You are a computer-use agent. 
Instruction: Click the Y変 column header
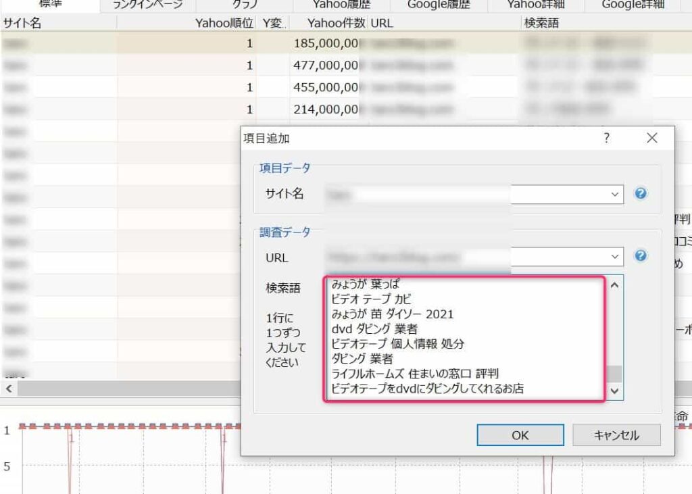[x=273, y=23]
